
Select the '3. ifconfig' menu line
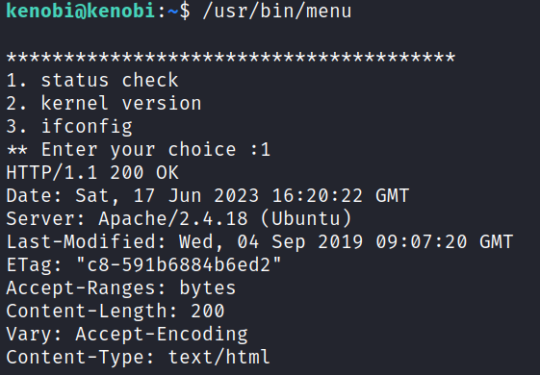click(x=69, y=127)
